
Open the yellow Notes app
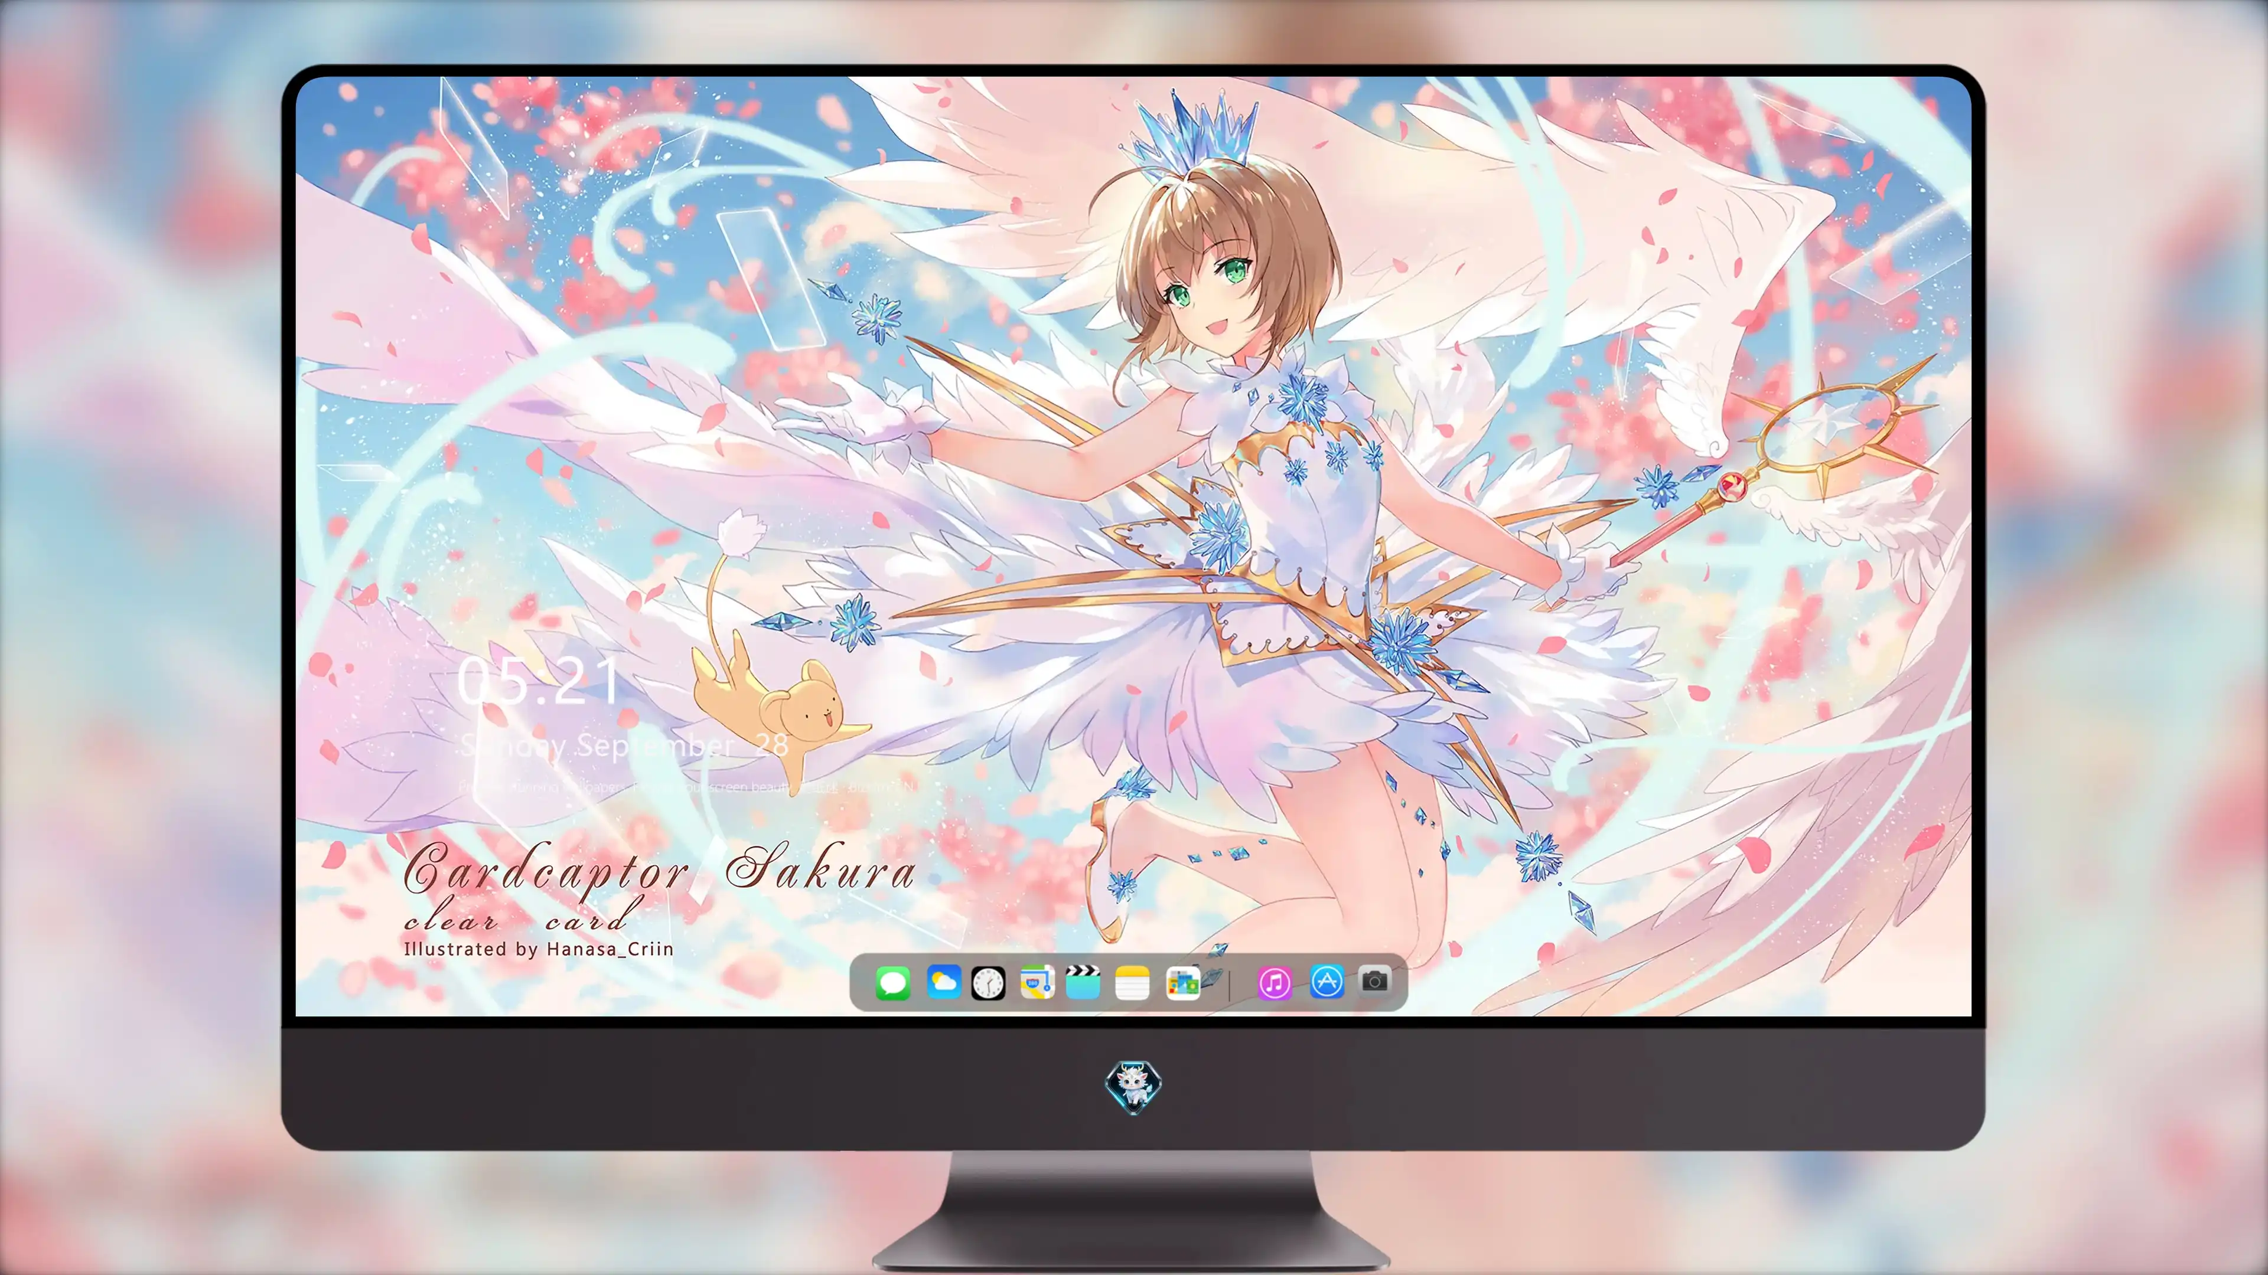1132,983
